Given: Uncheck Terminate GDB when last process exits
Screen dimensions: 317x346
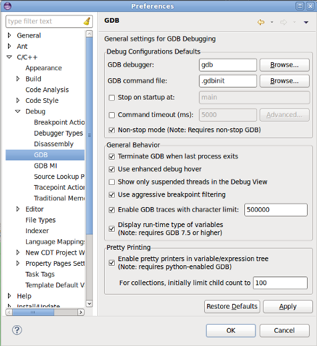Looking at the screenshot, I should 111,156.
